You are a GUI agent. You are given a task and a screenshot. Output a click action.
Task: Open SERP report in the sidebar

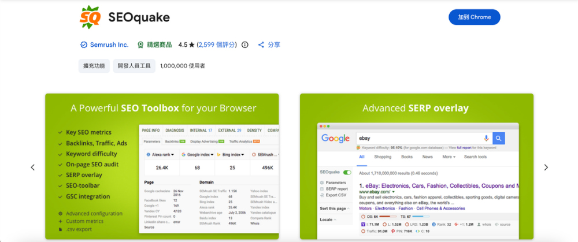[336, 189]
